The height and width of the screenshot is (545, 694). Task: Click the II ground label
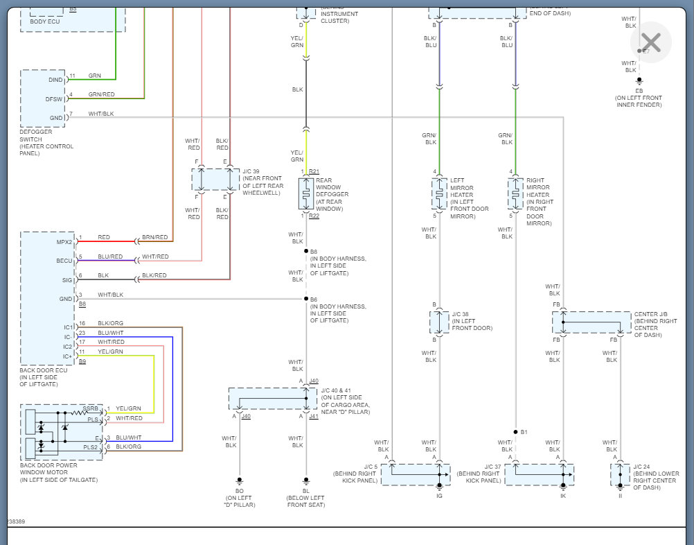click(x=620, y=496)
